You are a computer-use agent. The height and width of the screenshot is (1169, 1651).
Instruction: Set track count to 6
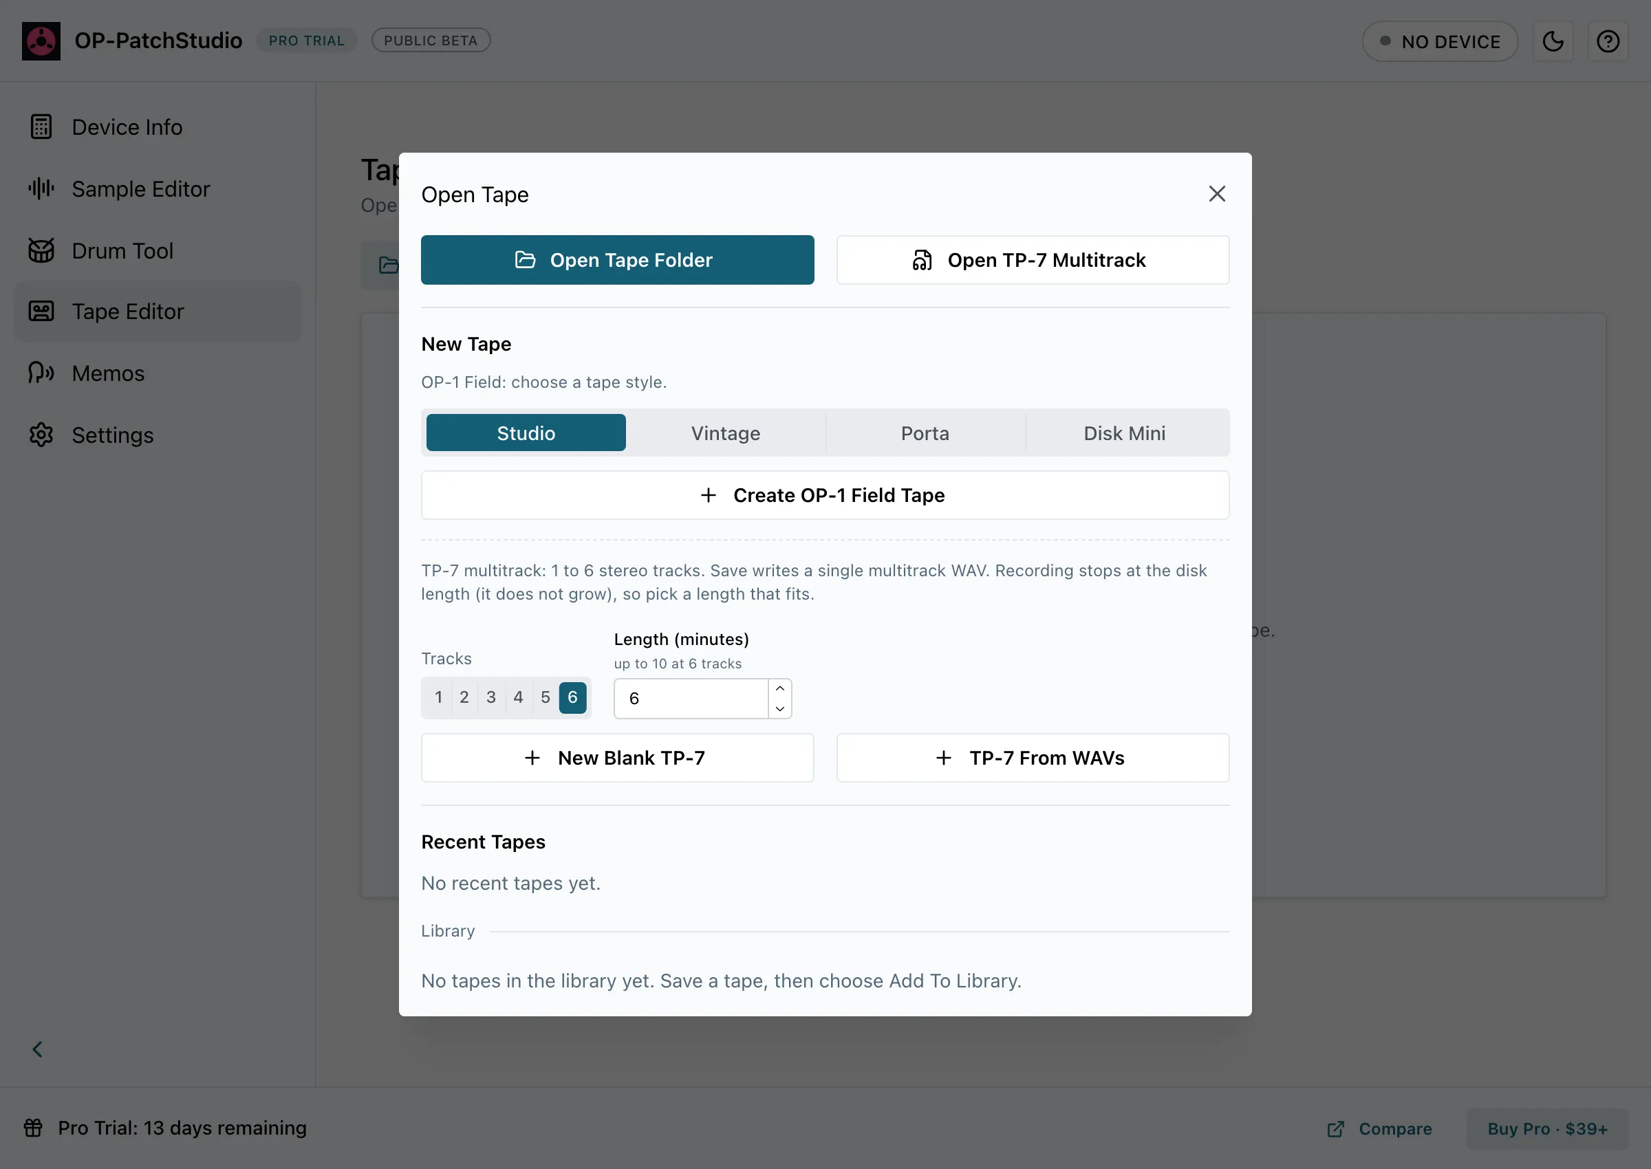click(x=572, y=697)
